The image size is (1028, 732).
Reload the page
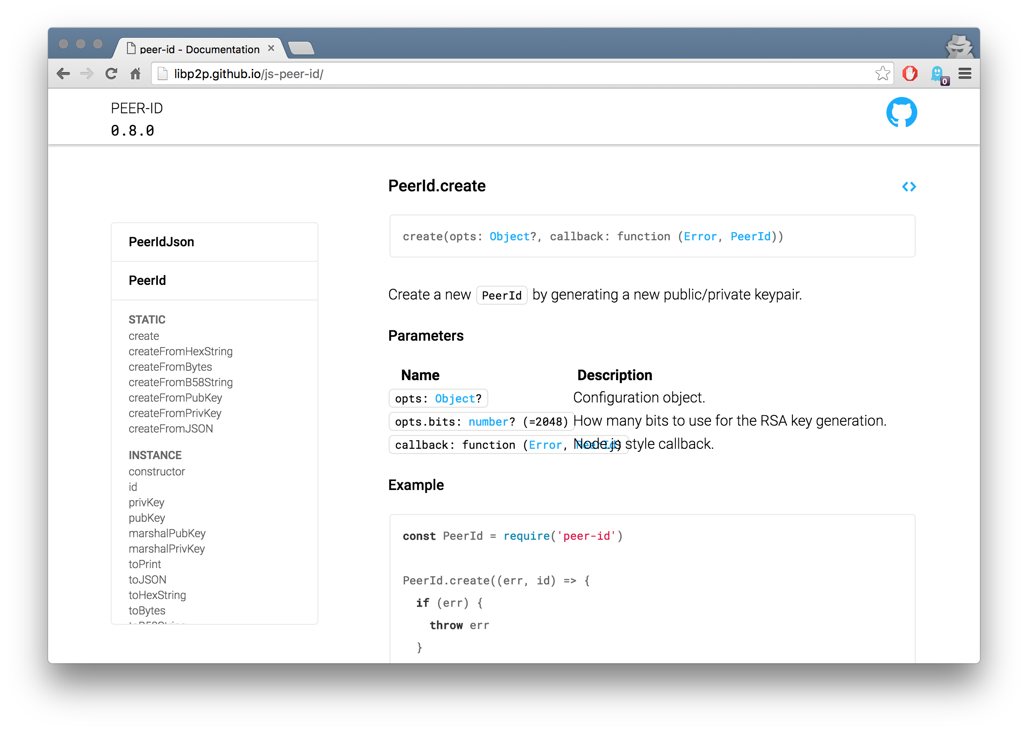click(111, 73)
